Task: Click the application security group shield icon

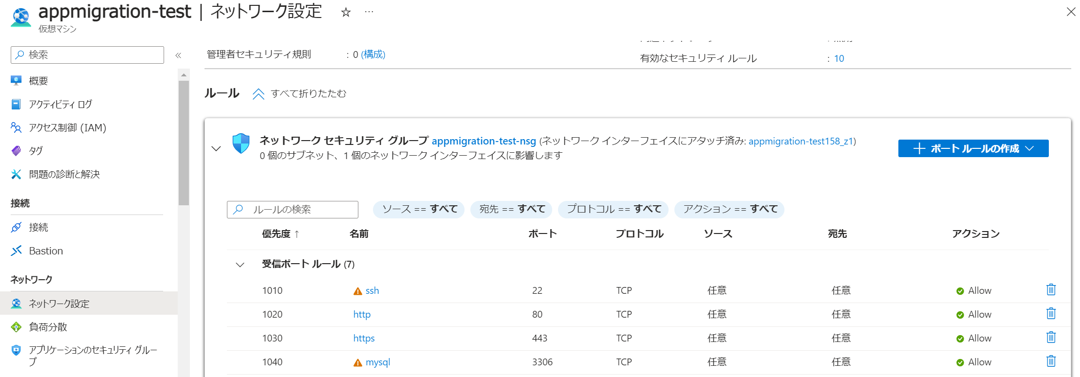Action: [x=16, y=350]
